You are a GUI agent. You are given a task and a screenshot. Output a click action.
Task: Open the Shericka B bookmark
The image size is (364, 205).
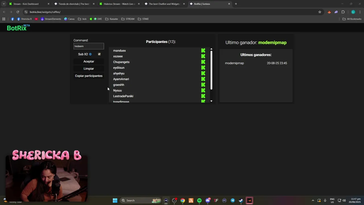pos(24,19)
